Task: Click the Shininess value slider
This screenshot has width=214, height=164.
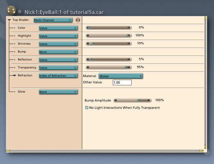Action: click(108, 43)
